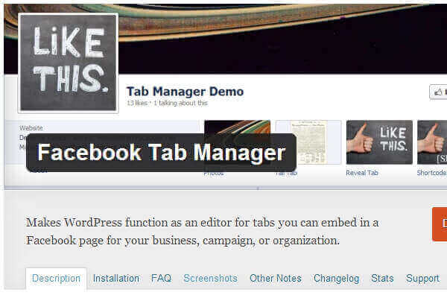Go to the Support tab
This screenshot has height=298, width=447.
[422, 279]
